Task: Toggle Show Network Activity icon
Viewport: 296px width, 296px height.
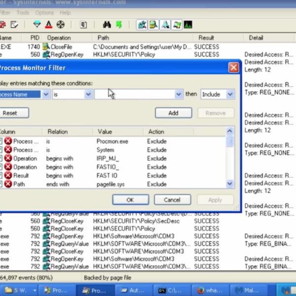Action: point(165,25)
